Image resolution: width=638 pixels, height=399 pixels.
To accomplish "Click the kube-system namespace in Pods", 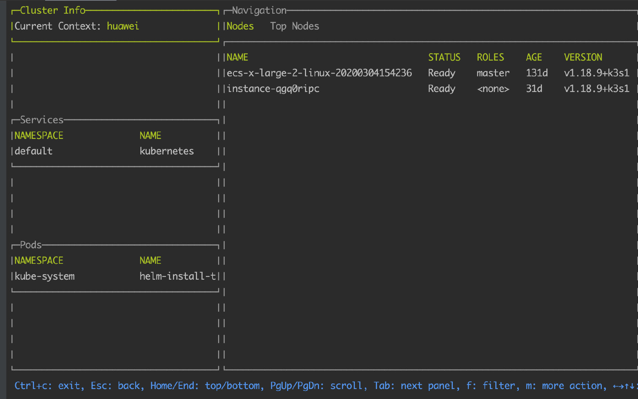I will tap(44, 276).
